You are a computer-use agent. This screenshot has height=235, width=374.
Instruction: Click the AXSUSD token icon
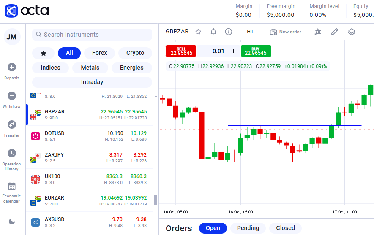click(35, 222)
